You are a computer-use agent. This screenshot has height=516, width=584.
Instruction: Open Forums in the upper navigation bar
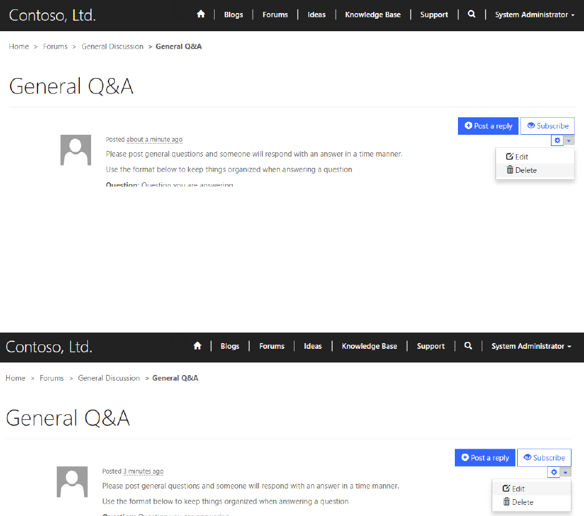(275, 15)
